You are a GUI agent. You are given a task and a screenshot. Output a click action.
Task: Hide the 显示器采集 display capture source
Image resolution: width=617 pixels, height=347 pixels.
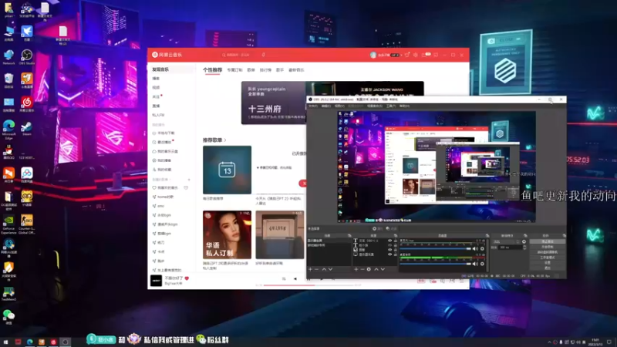point(389,254)
